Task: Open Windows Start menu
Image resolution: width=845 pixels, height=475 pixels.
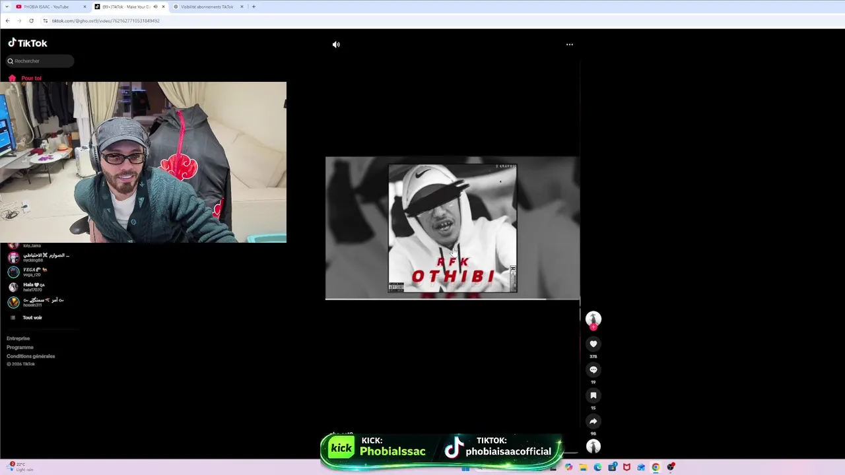Action: coord(466,467)
